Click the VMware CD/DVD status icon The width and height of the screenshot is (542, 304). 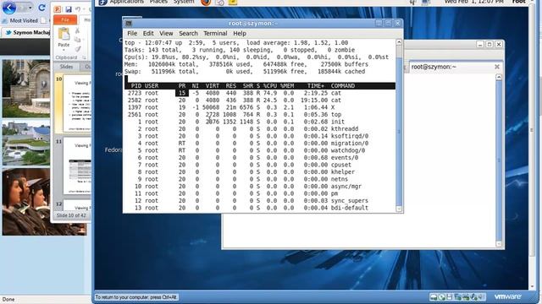click(x=441, y=297)
